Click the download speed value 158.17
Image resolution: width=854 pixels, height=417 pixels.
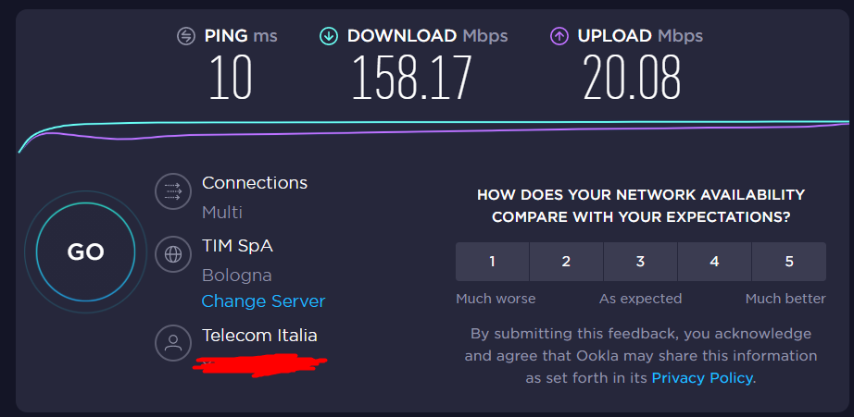[x=411, y=78]
